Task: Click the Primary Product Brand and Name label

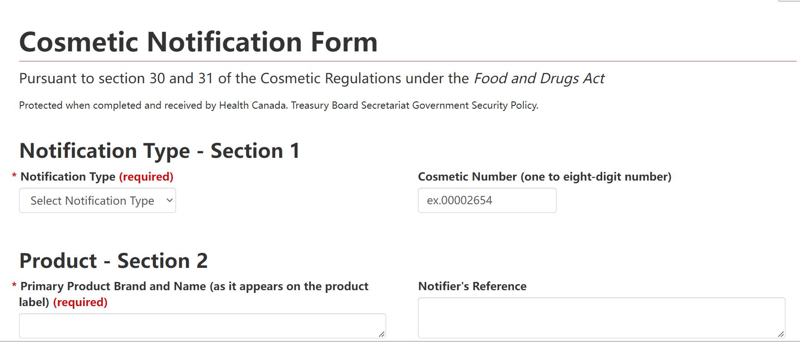Action: pos(194,287)
